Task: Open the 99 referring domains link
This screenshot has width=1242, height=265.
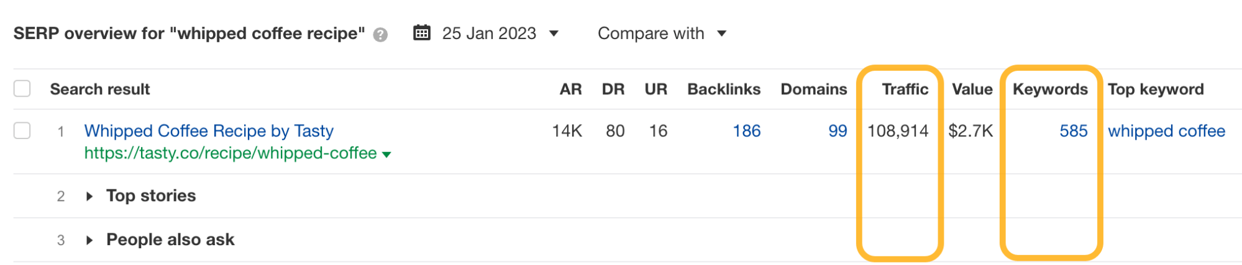Action: (838, 131)
